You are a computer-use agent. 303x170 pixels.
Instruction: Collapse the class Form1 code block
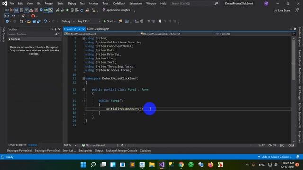[x=84, y=89]
